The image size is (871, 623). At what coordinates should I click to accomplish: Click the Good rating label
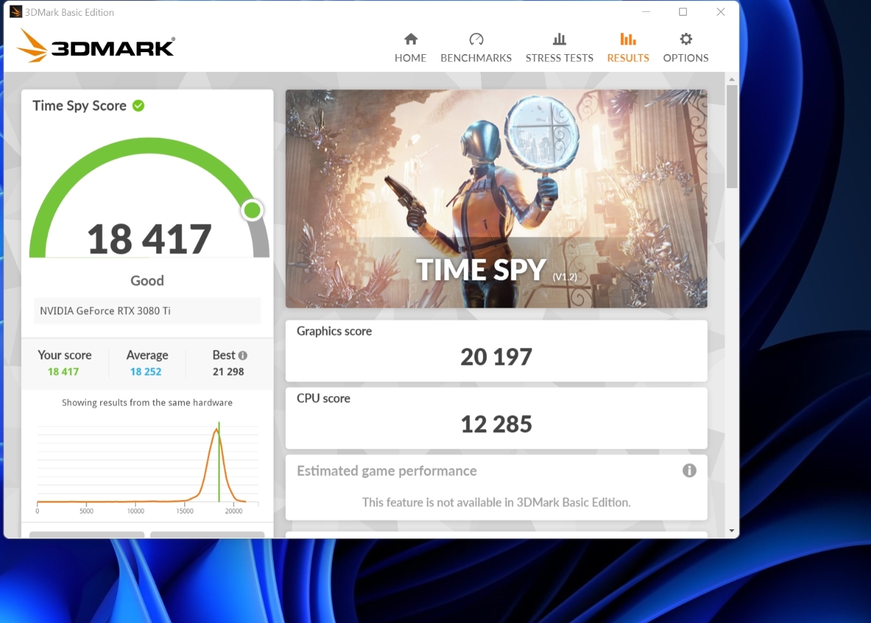(147, 280)
